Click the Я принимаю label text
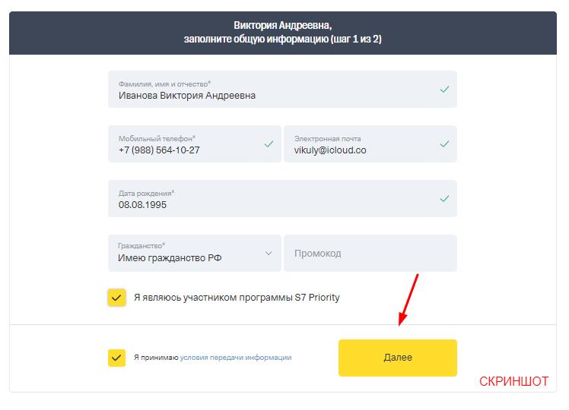569x410 pixels. click(x=156, y=358)
